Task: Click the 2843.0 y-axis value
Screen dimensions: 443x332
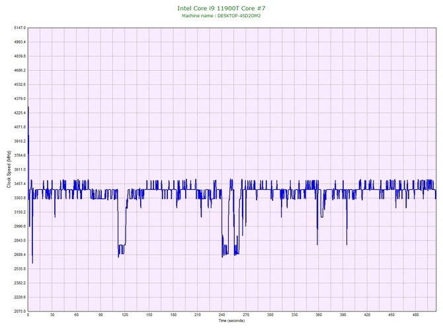Action: (x=20, y=241)
